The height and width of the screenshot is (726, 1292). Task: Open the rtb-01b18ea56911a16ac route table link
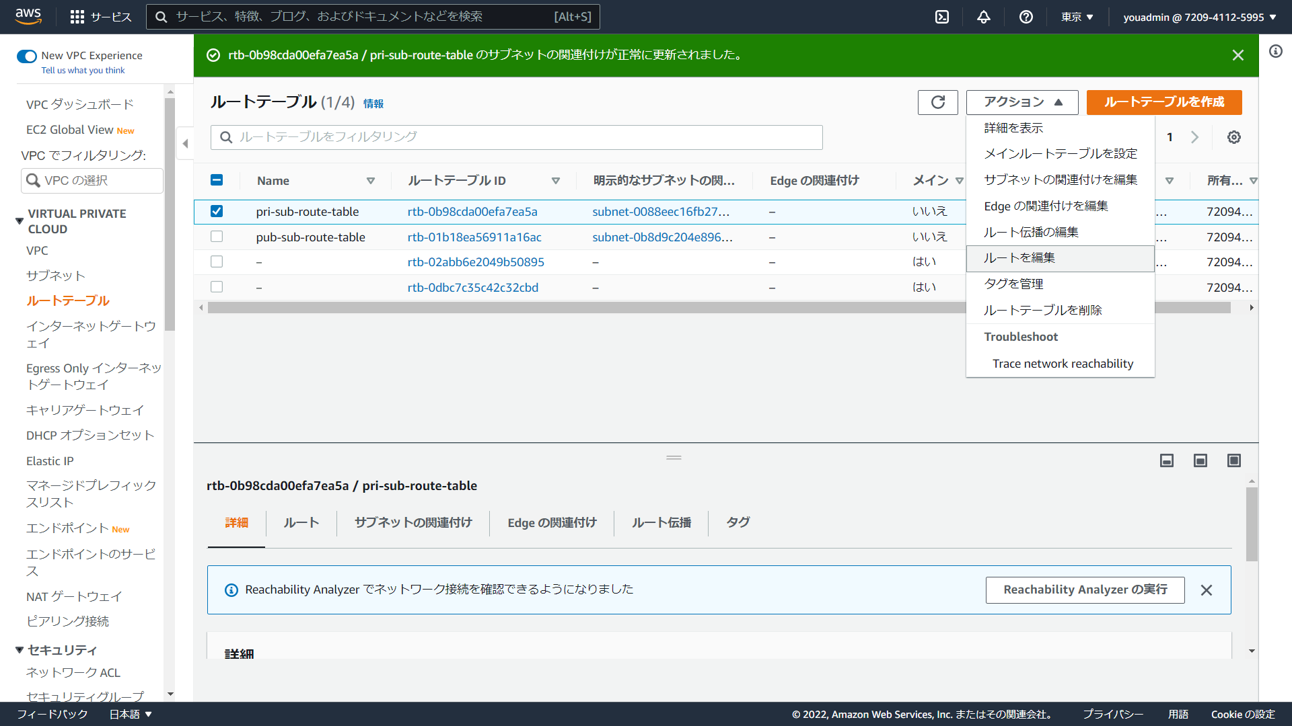pyautogui.click(x=474, y=237)
